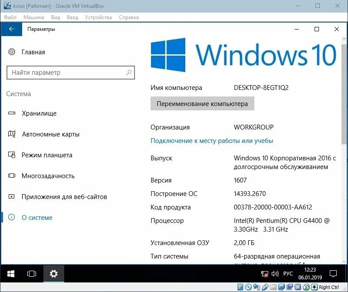Image resolution: width=348 pixels, height=292 pixels.
Task: Open the Windows Start menu
Action: [x=11, y=274]
